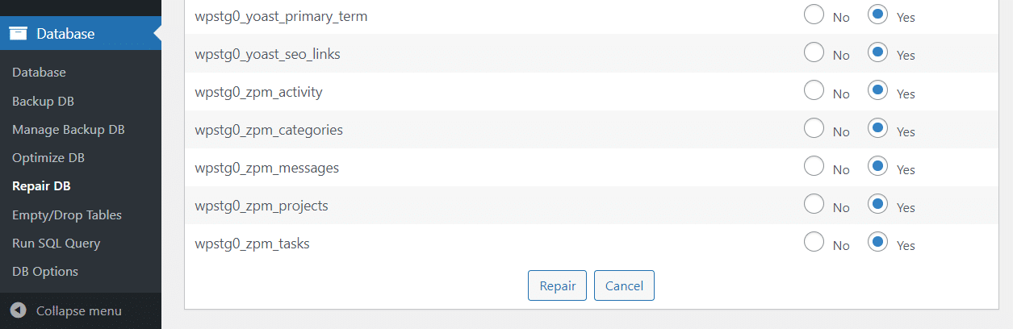
Task: Choose No for wpstg0_zpm_activity table
Action: (x=814, y=90)
